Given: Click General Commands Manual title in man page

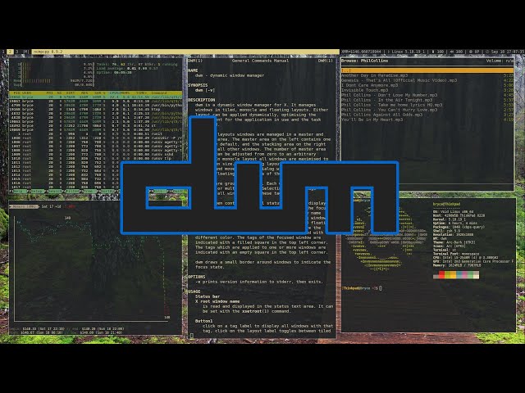Looking at the screenshot, I should click(x=260, y=61).
